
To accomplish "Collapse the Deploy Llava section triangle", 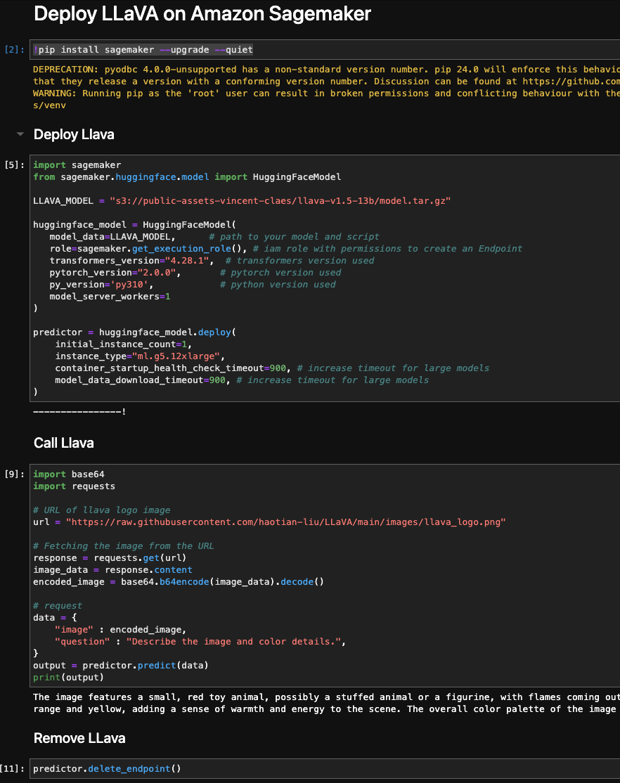I will (20, 134).
